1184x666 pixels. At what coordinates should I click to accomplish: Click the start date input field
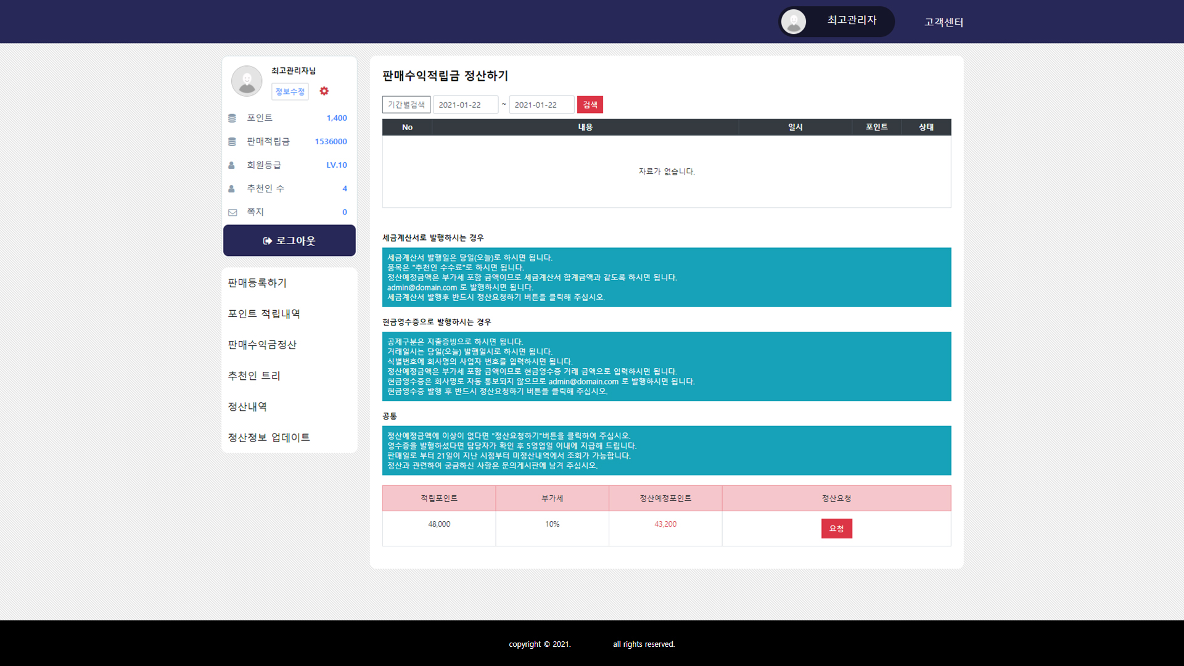(x=465, y=105)
